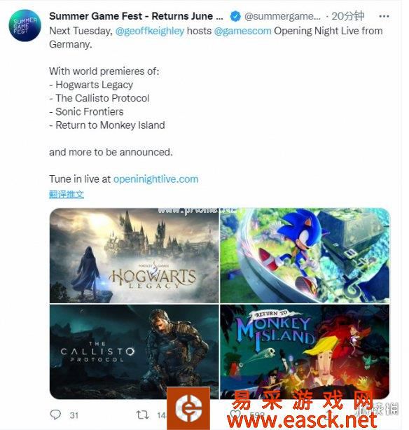Click the www.easck.net watermark text
This screenshot has width=409, height=430.
point(302,420)
